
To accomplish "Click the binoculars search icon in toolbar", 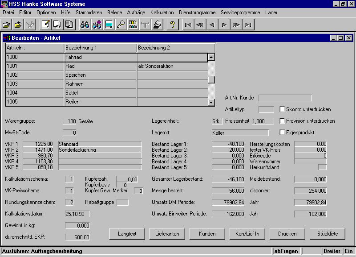I will coord(85,25).
